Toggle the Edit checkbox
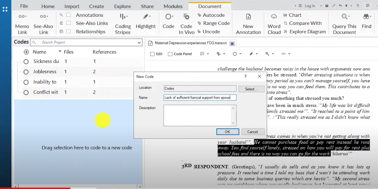 pyautogui.click(x=153, y=54)
